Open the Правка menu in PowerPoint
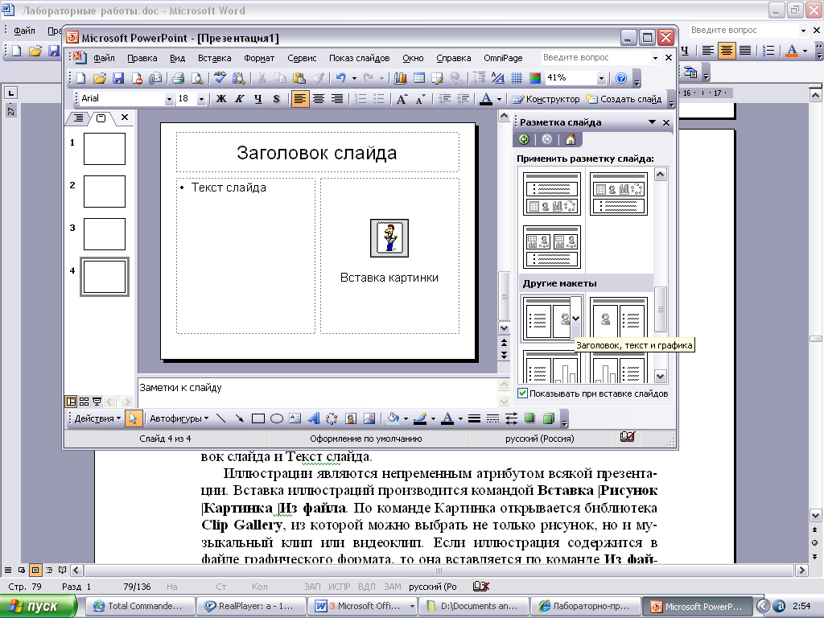This screenshot has height=618, width=824. (x=142, y=58)
